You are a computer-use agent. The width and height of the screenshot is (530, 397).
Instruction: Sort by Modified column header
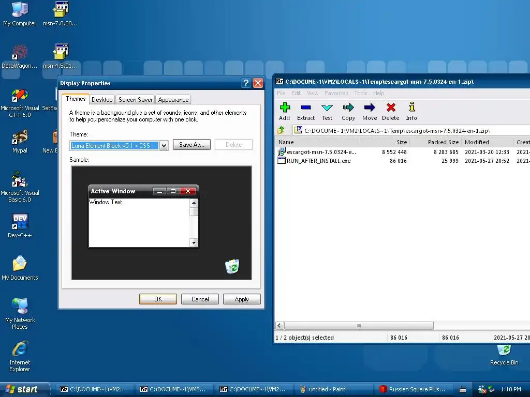pos(487,142)
